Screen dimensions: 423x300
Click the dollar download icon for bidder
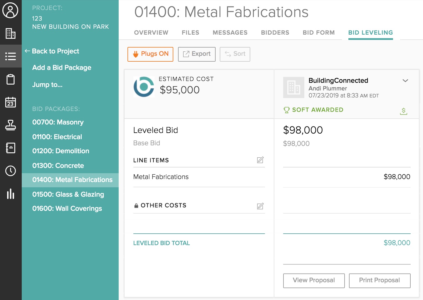point(404,111)
